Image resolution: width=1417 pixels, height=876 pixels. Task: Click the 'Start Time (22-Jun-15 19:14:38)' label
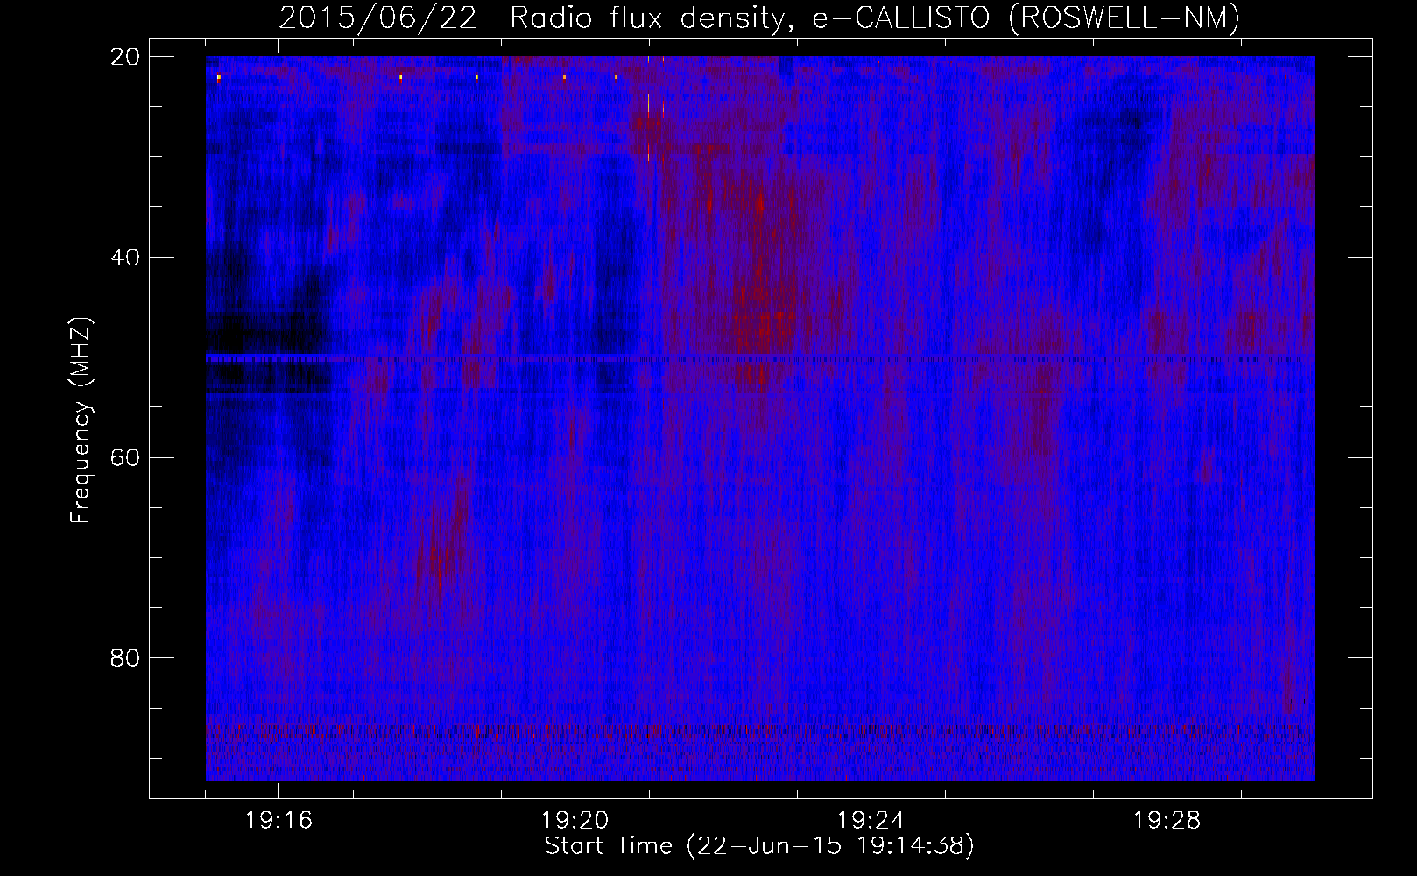(x=759, y=846)
